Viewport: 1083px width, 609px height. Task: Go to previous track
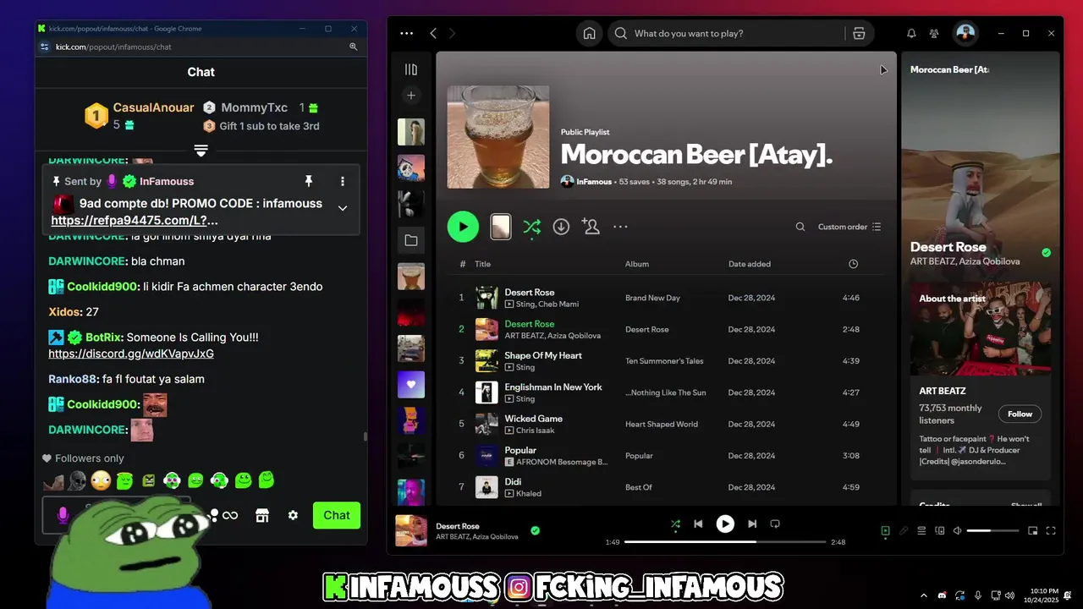point(698,524)
